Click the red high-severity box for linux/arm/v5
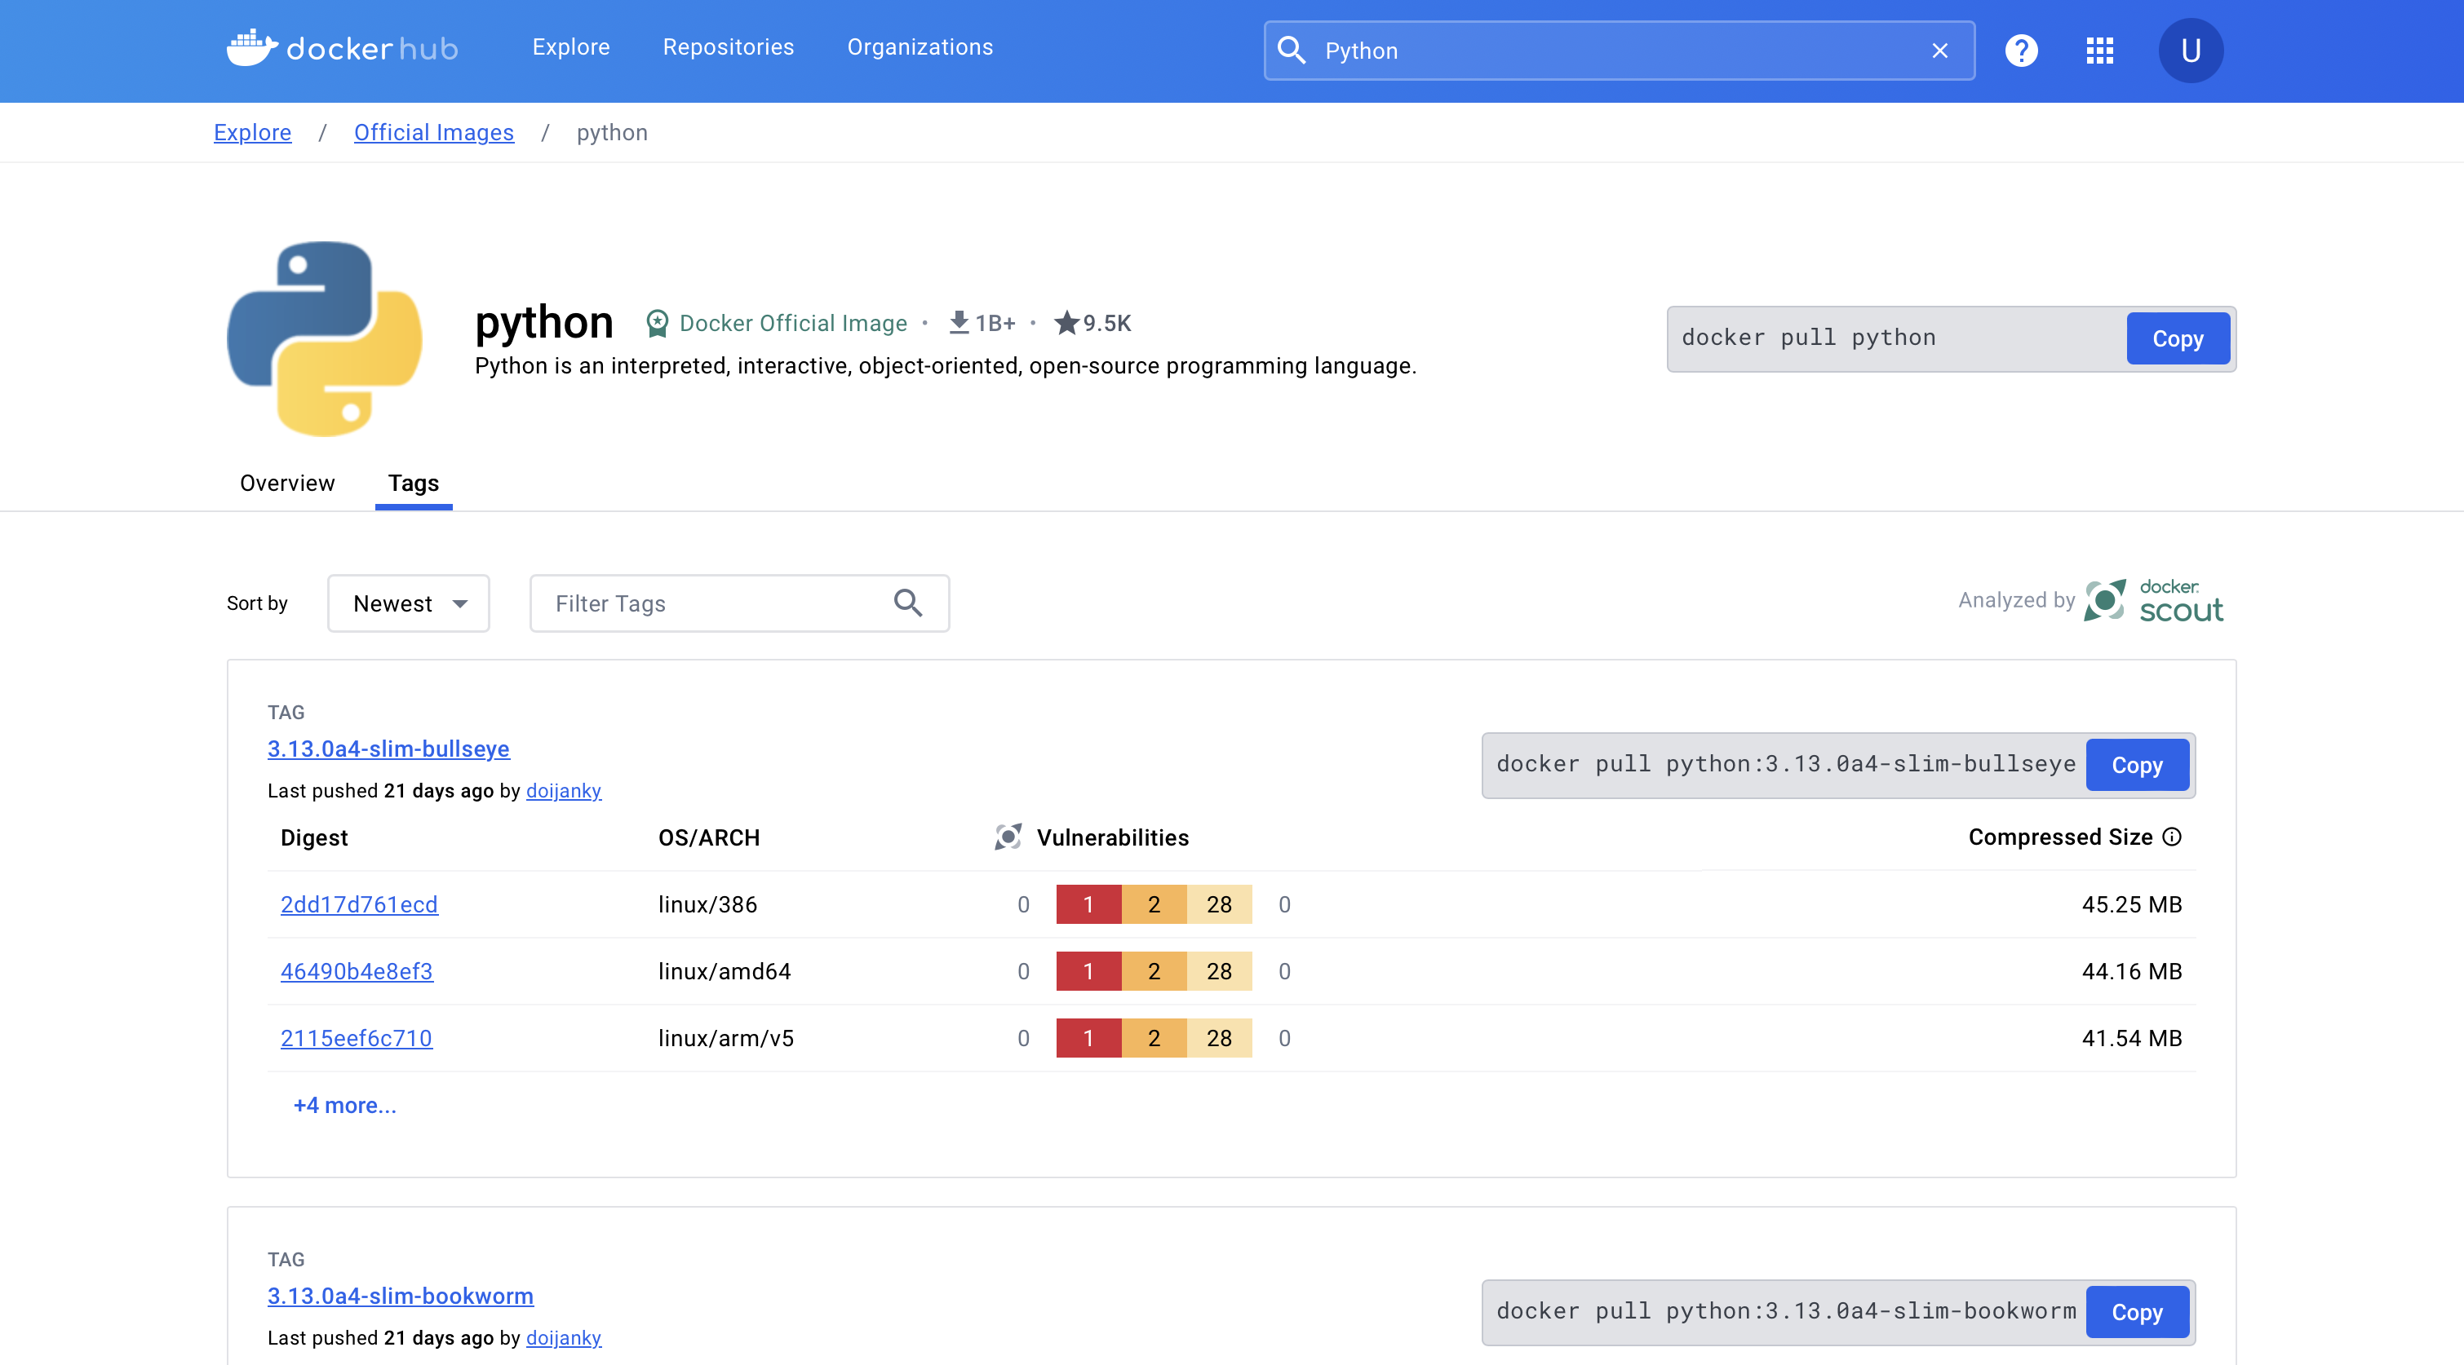 click(1088, 1038)
